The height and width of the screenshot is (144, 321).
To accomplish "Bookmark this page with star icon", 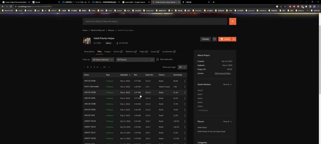I will coord(285,6).
